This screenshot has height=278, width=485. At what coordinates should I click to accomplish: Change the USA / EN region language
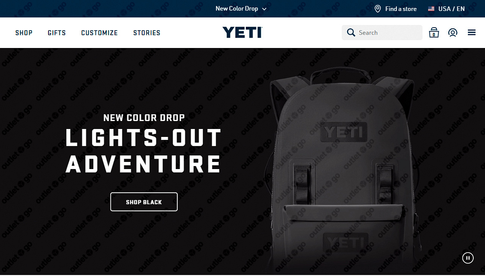[x=451, y=9]
